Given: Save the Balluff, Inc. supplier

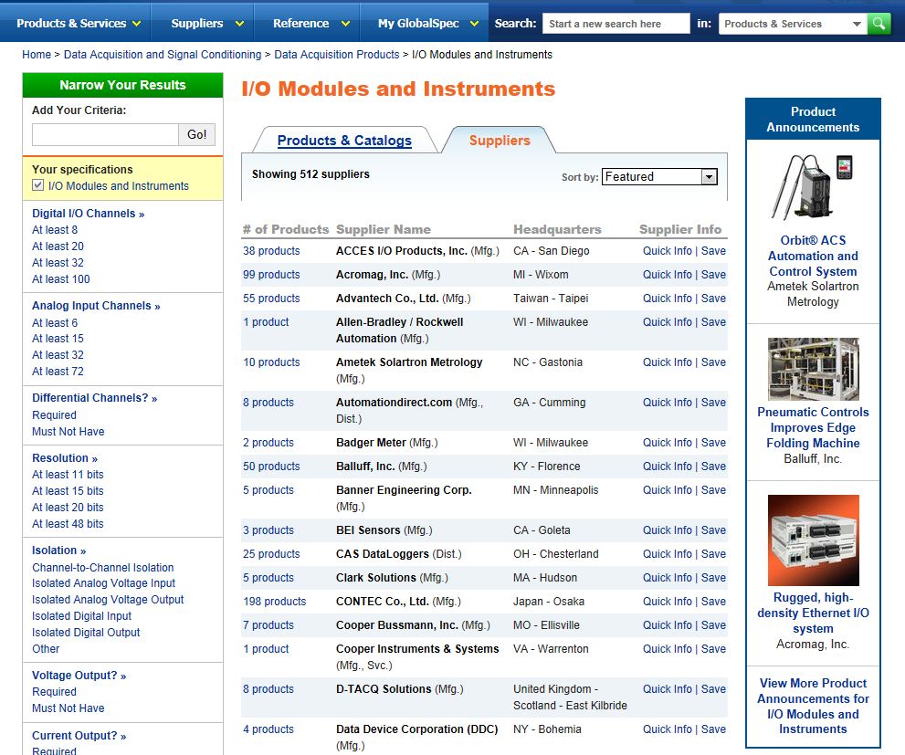Looking at the screenshot, I should coord(713,466).
